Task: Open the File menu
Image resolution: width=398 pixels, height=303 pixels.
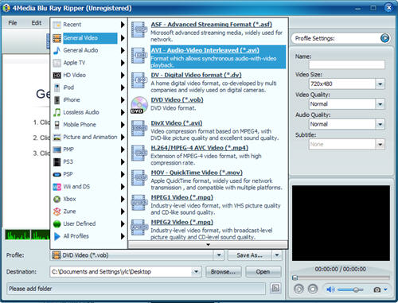Action: coord(13,23)
